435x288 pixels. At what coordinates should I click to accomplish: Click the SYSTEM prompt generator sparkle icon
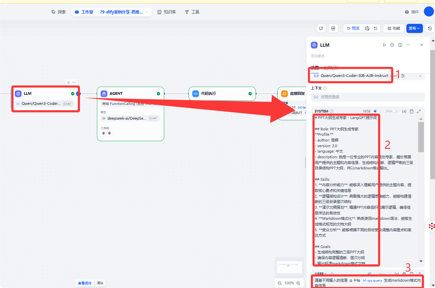tap(375, 111)
